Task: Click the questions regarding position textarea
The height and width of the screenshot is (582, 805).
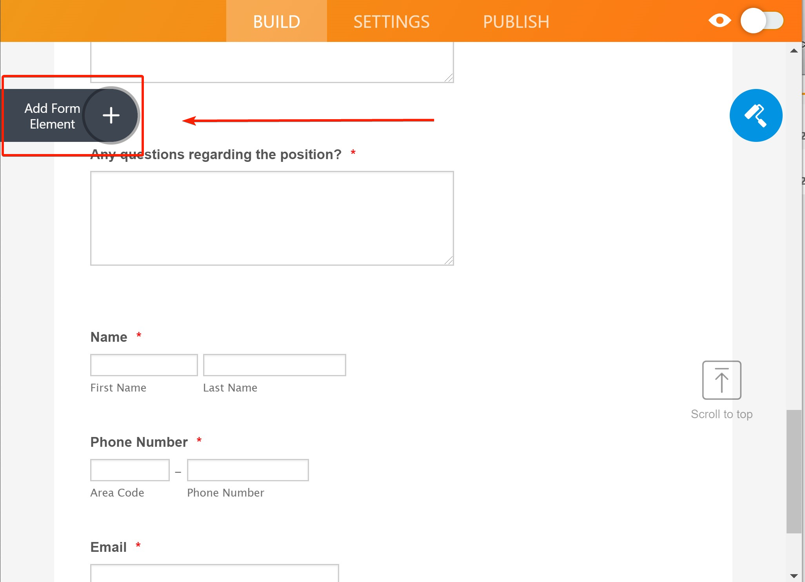Action: 272,218
